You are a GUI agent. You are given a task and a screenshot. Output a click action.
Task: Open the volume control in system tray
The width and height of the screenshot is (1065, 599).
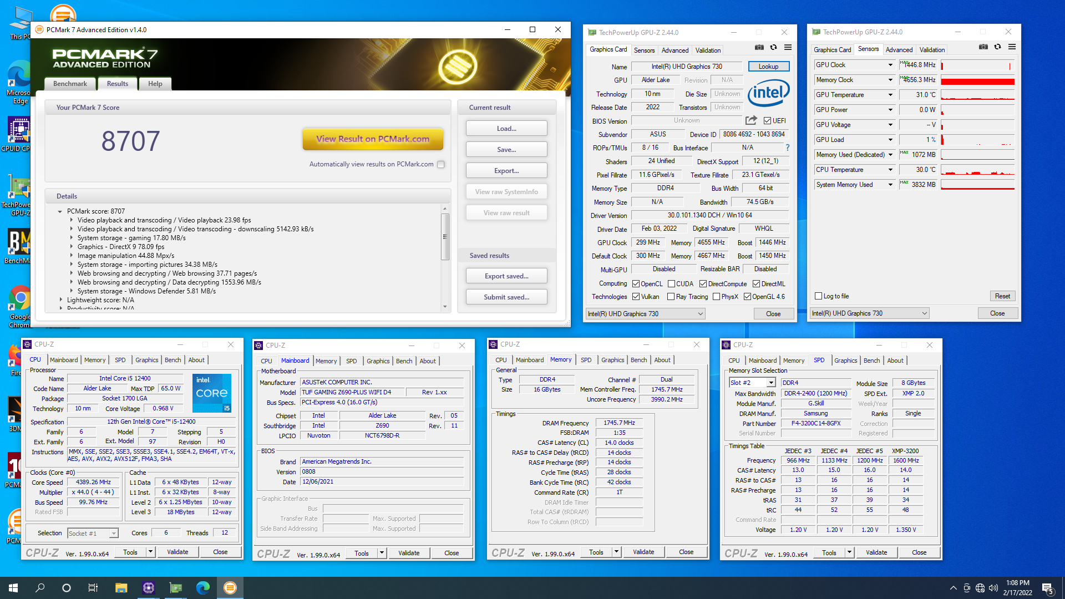[993, 588]
